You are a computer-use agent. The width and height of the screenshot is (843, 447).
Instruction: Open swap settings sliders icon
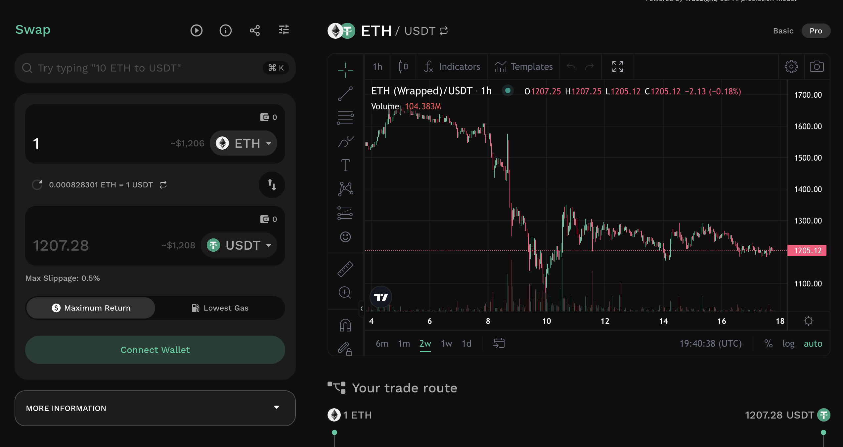[284, 30]
